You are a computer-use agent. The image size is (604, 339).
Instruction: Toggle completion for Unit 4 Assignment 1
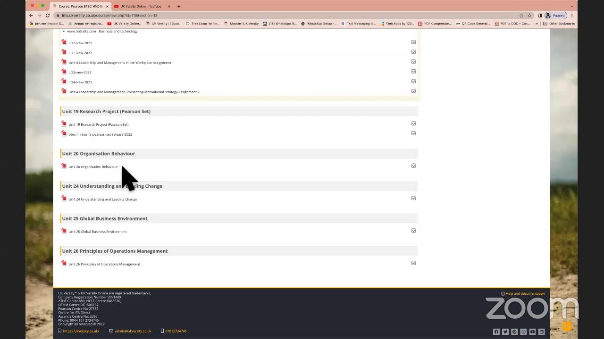[413, 62]
